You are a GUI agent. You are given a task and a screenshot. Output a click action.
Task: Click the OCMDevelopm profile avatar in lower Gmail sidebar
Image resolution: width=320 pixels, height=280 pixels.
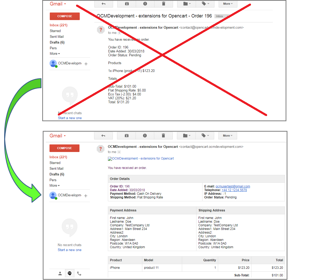tap(53, 195)
